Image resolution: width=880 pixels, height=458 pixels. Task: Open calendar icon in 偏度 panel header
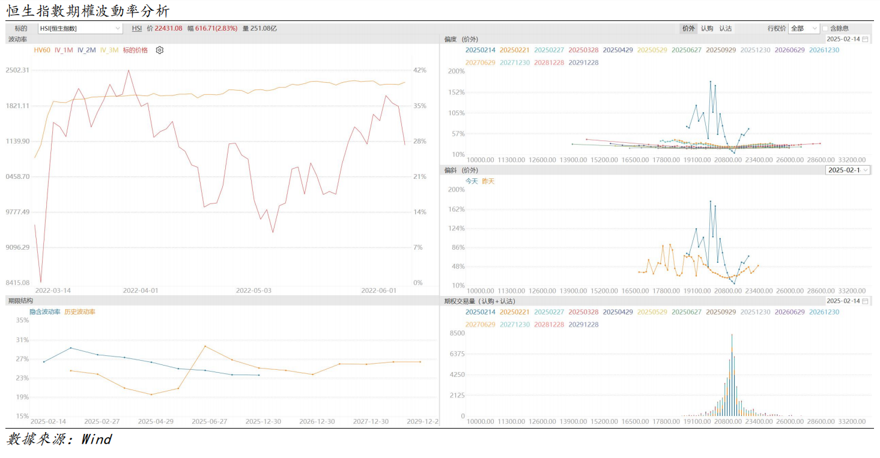865,39
